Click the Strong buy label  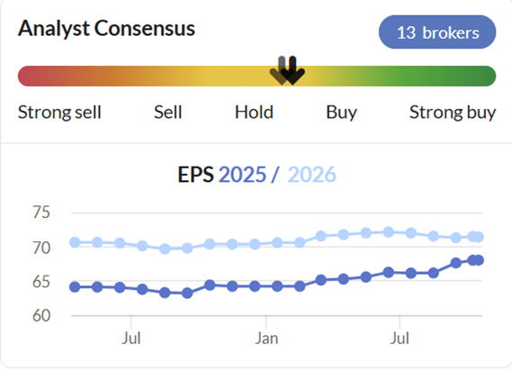(x=453, y=113)
